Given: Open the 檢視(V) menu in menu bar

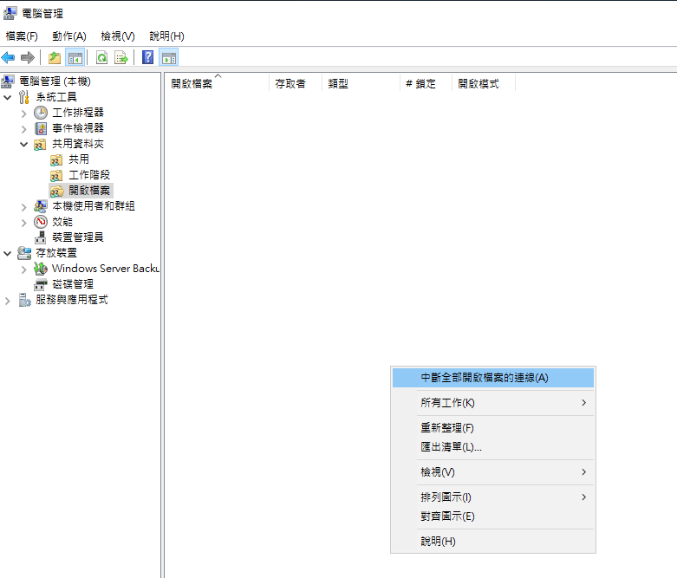Looking at the screenshot, I should [118, 36].
